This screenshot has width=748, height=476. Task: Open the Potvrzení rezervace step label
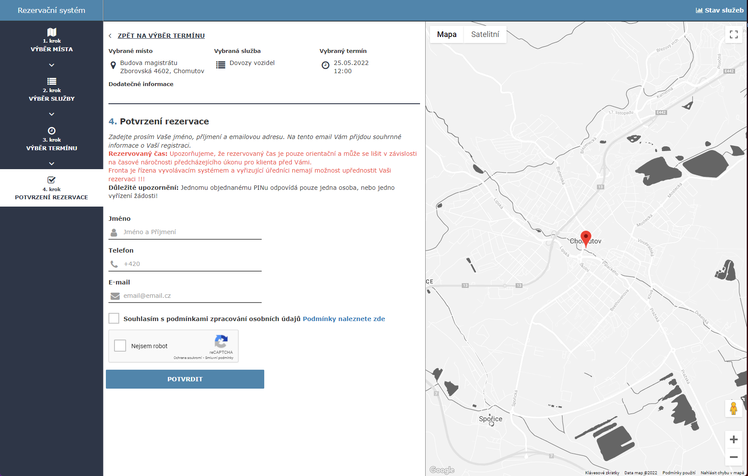click(x=52, y=197)
